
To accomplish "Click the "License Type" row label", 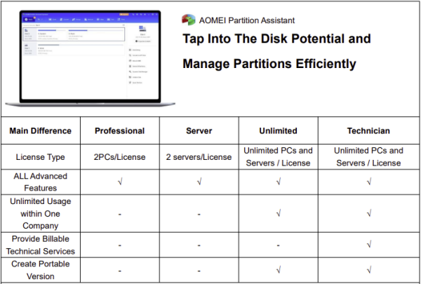I will click(x=40, y=157).
